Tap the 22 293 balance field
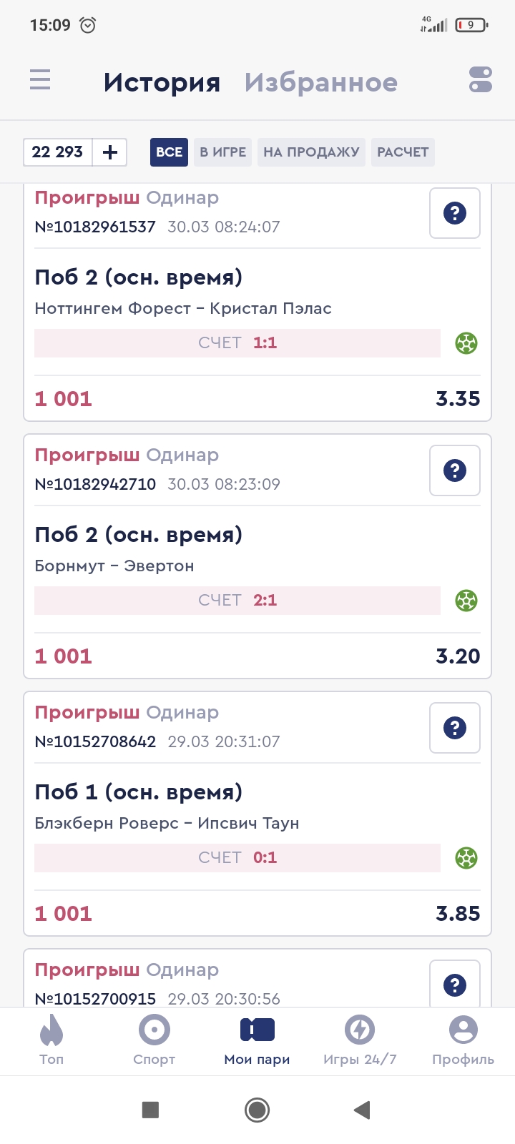 point(58,152)
